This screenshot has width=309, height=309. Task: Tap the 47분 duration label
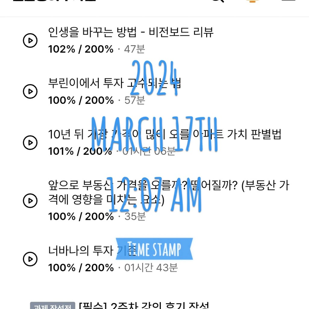pos(135,49)
